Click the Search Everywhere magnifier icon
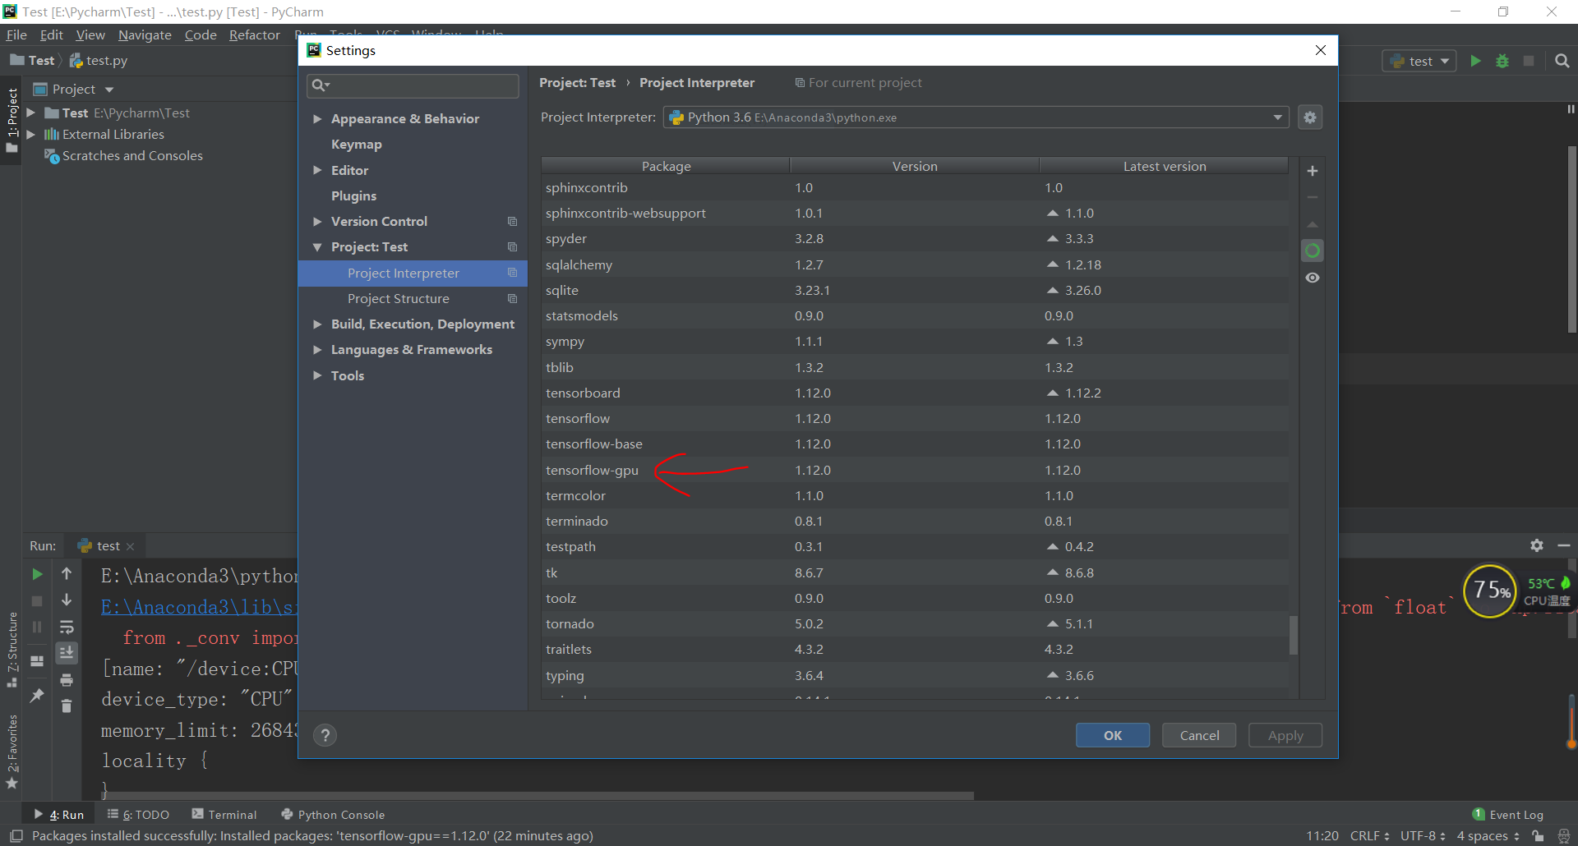Image resolution: width=1578 pixels, height=846 pixels. [x=1562, y=61]
